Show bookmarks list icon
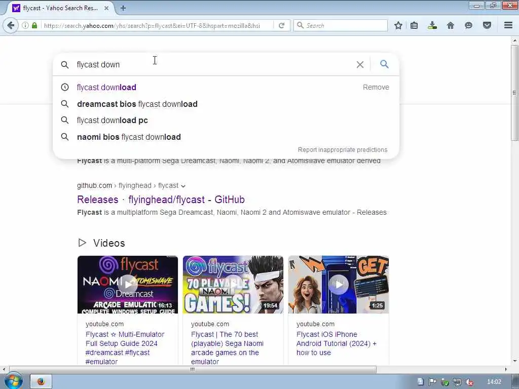 coord(414,25)
